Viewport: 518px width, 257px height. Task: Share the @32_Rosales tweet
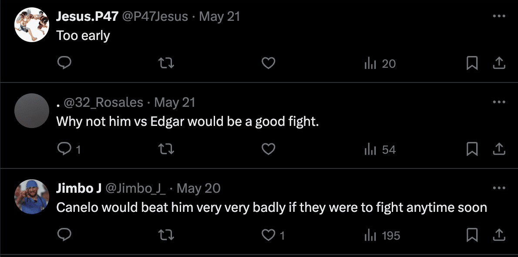(x=499, y=149)
